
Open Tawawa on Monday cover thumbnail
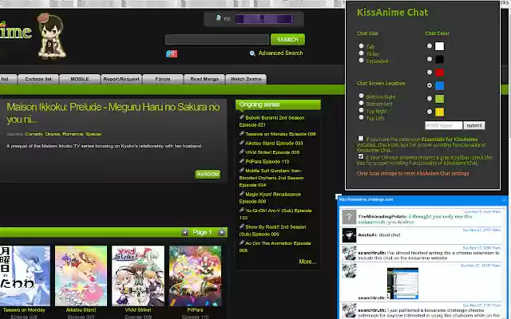tap(25, 276)
